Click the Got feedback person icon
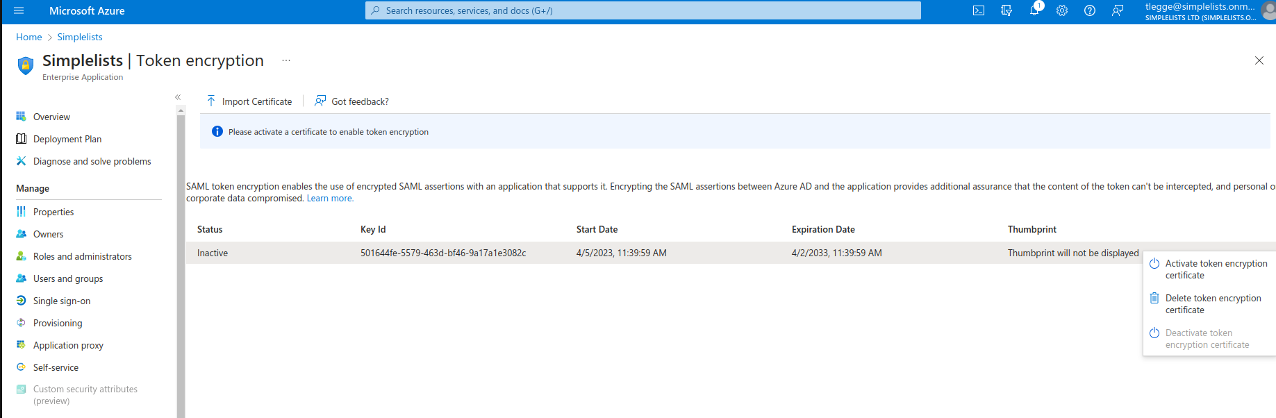 (x=320, y=101)
